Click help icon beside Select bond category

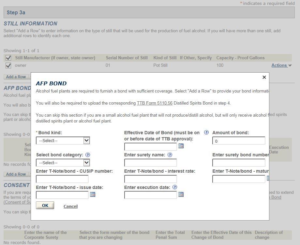88,155
